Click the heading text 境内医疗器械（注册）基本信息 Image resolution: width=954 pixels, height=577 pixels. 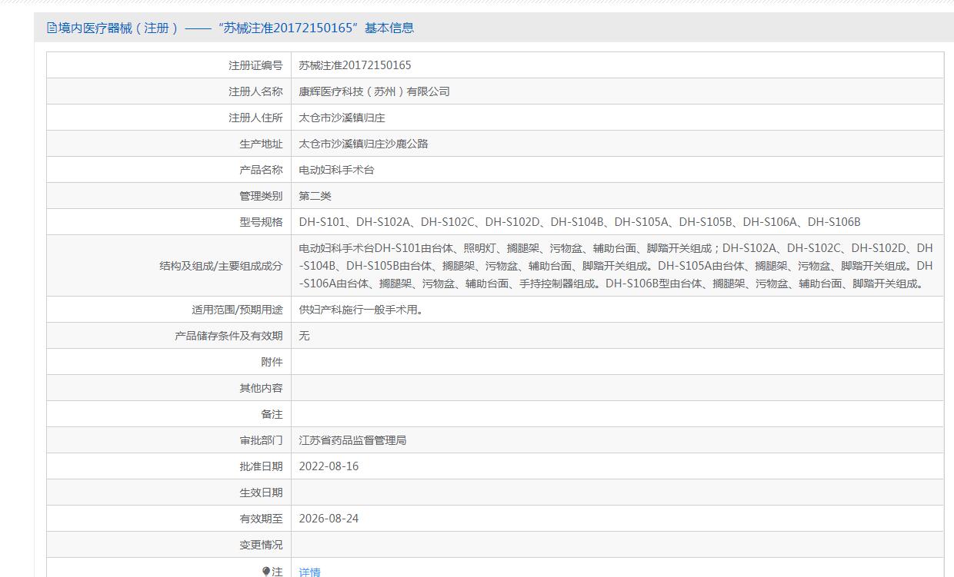click(x=236, y=28)
